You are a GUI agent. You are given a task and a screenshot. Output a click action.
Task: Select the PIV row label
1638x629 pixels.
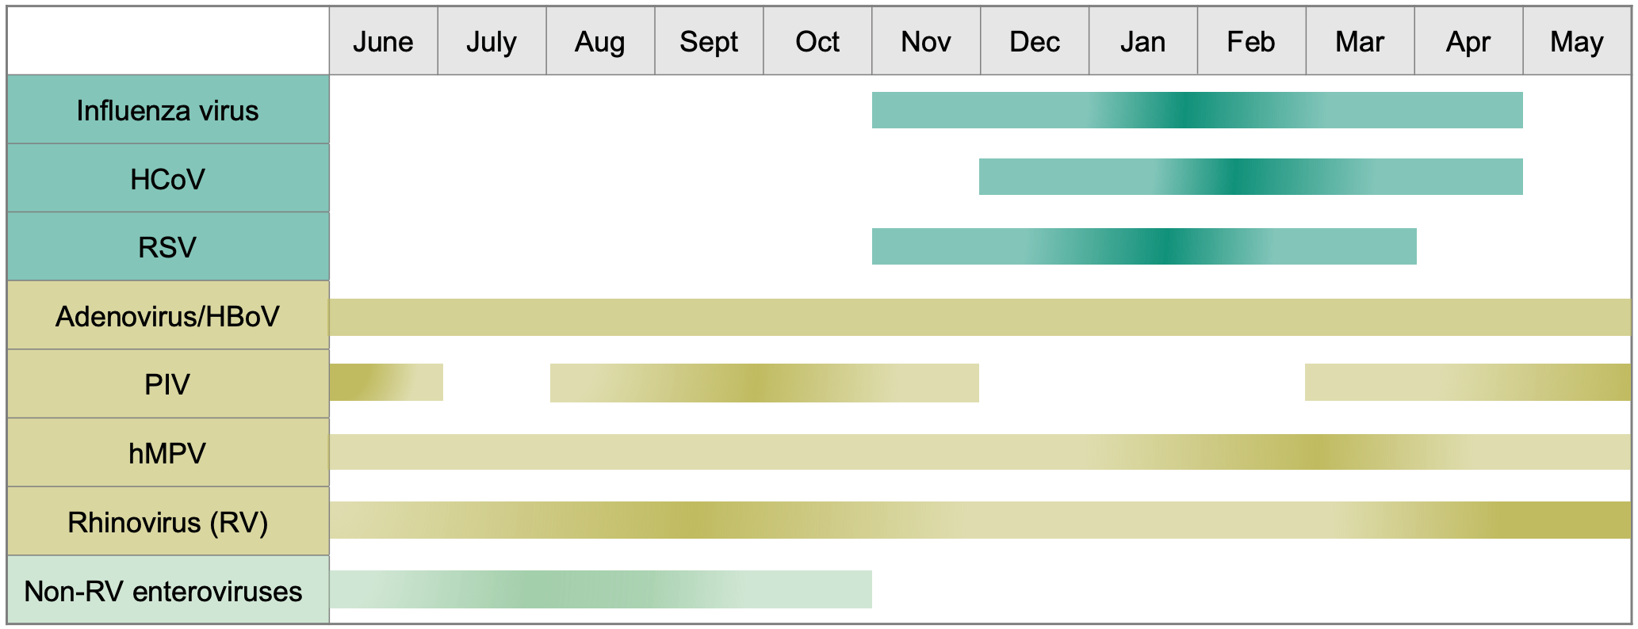(167, 384)
